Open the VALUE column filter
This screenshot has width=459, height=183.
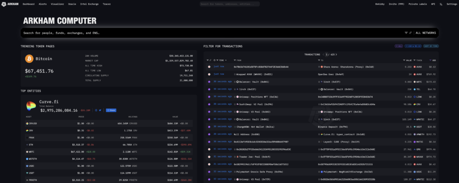404,60
